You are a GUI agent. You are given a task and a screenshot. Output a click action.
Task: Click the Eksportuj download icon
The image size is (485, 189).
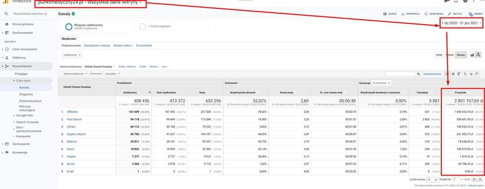tap(403, 14)
